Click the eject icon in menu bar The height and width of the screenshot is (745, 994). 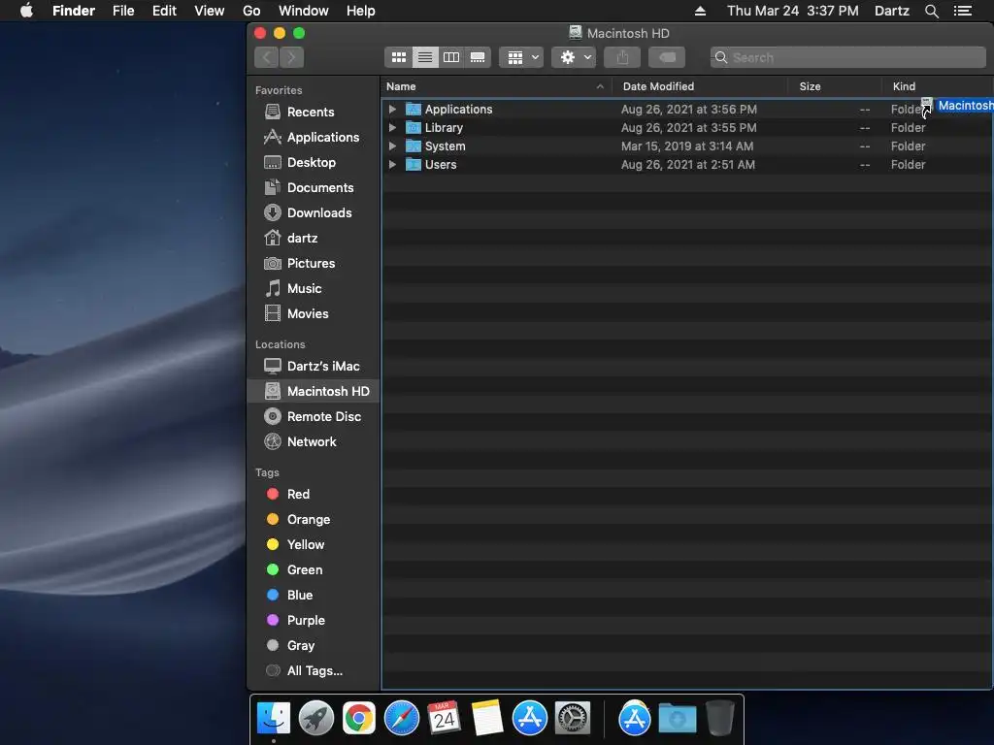700,11
